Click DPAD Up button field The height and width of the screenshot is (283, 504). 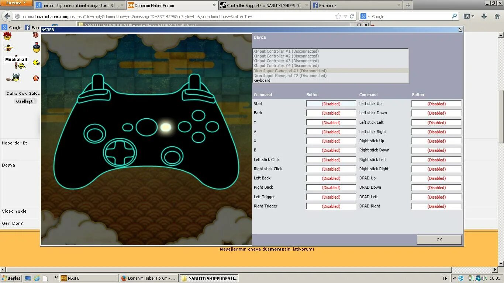[436, 178]
